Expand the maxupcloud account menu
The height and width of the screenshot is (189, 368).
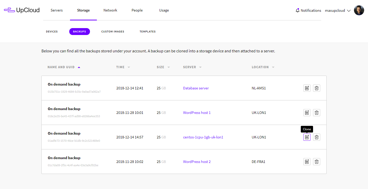pyautogui.click(x=338, y=10)
